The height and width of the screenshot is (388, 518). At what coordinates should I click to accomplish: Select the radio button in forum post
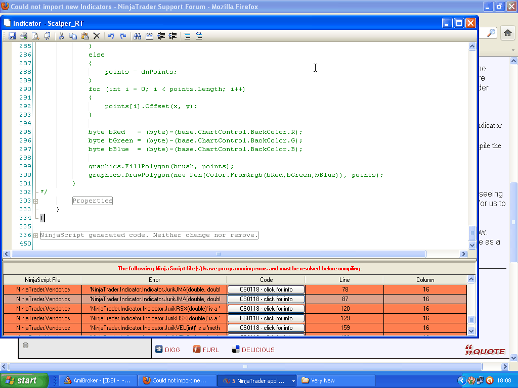tap(25, 345)
